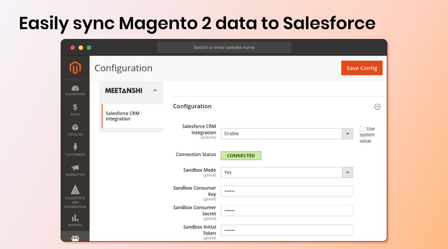Open the Salesforce CRM Integration Enable dropdown

(287, 134)
